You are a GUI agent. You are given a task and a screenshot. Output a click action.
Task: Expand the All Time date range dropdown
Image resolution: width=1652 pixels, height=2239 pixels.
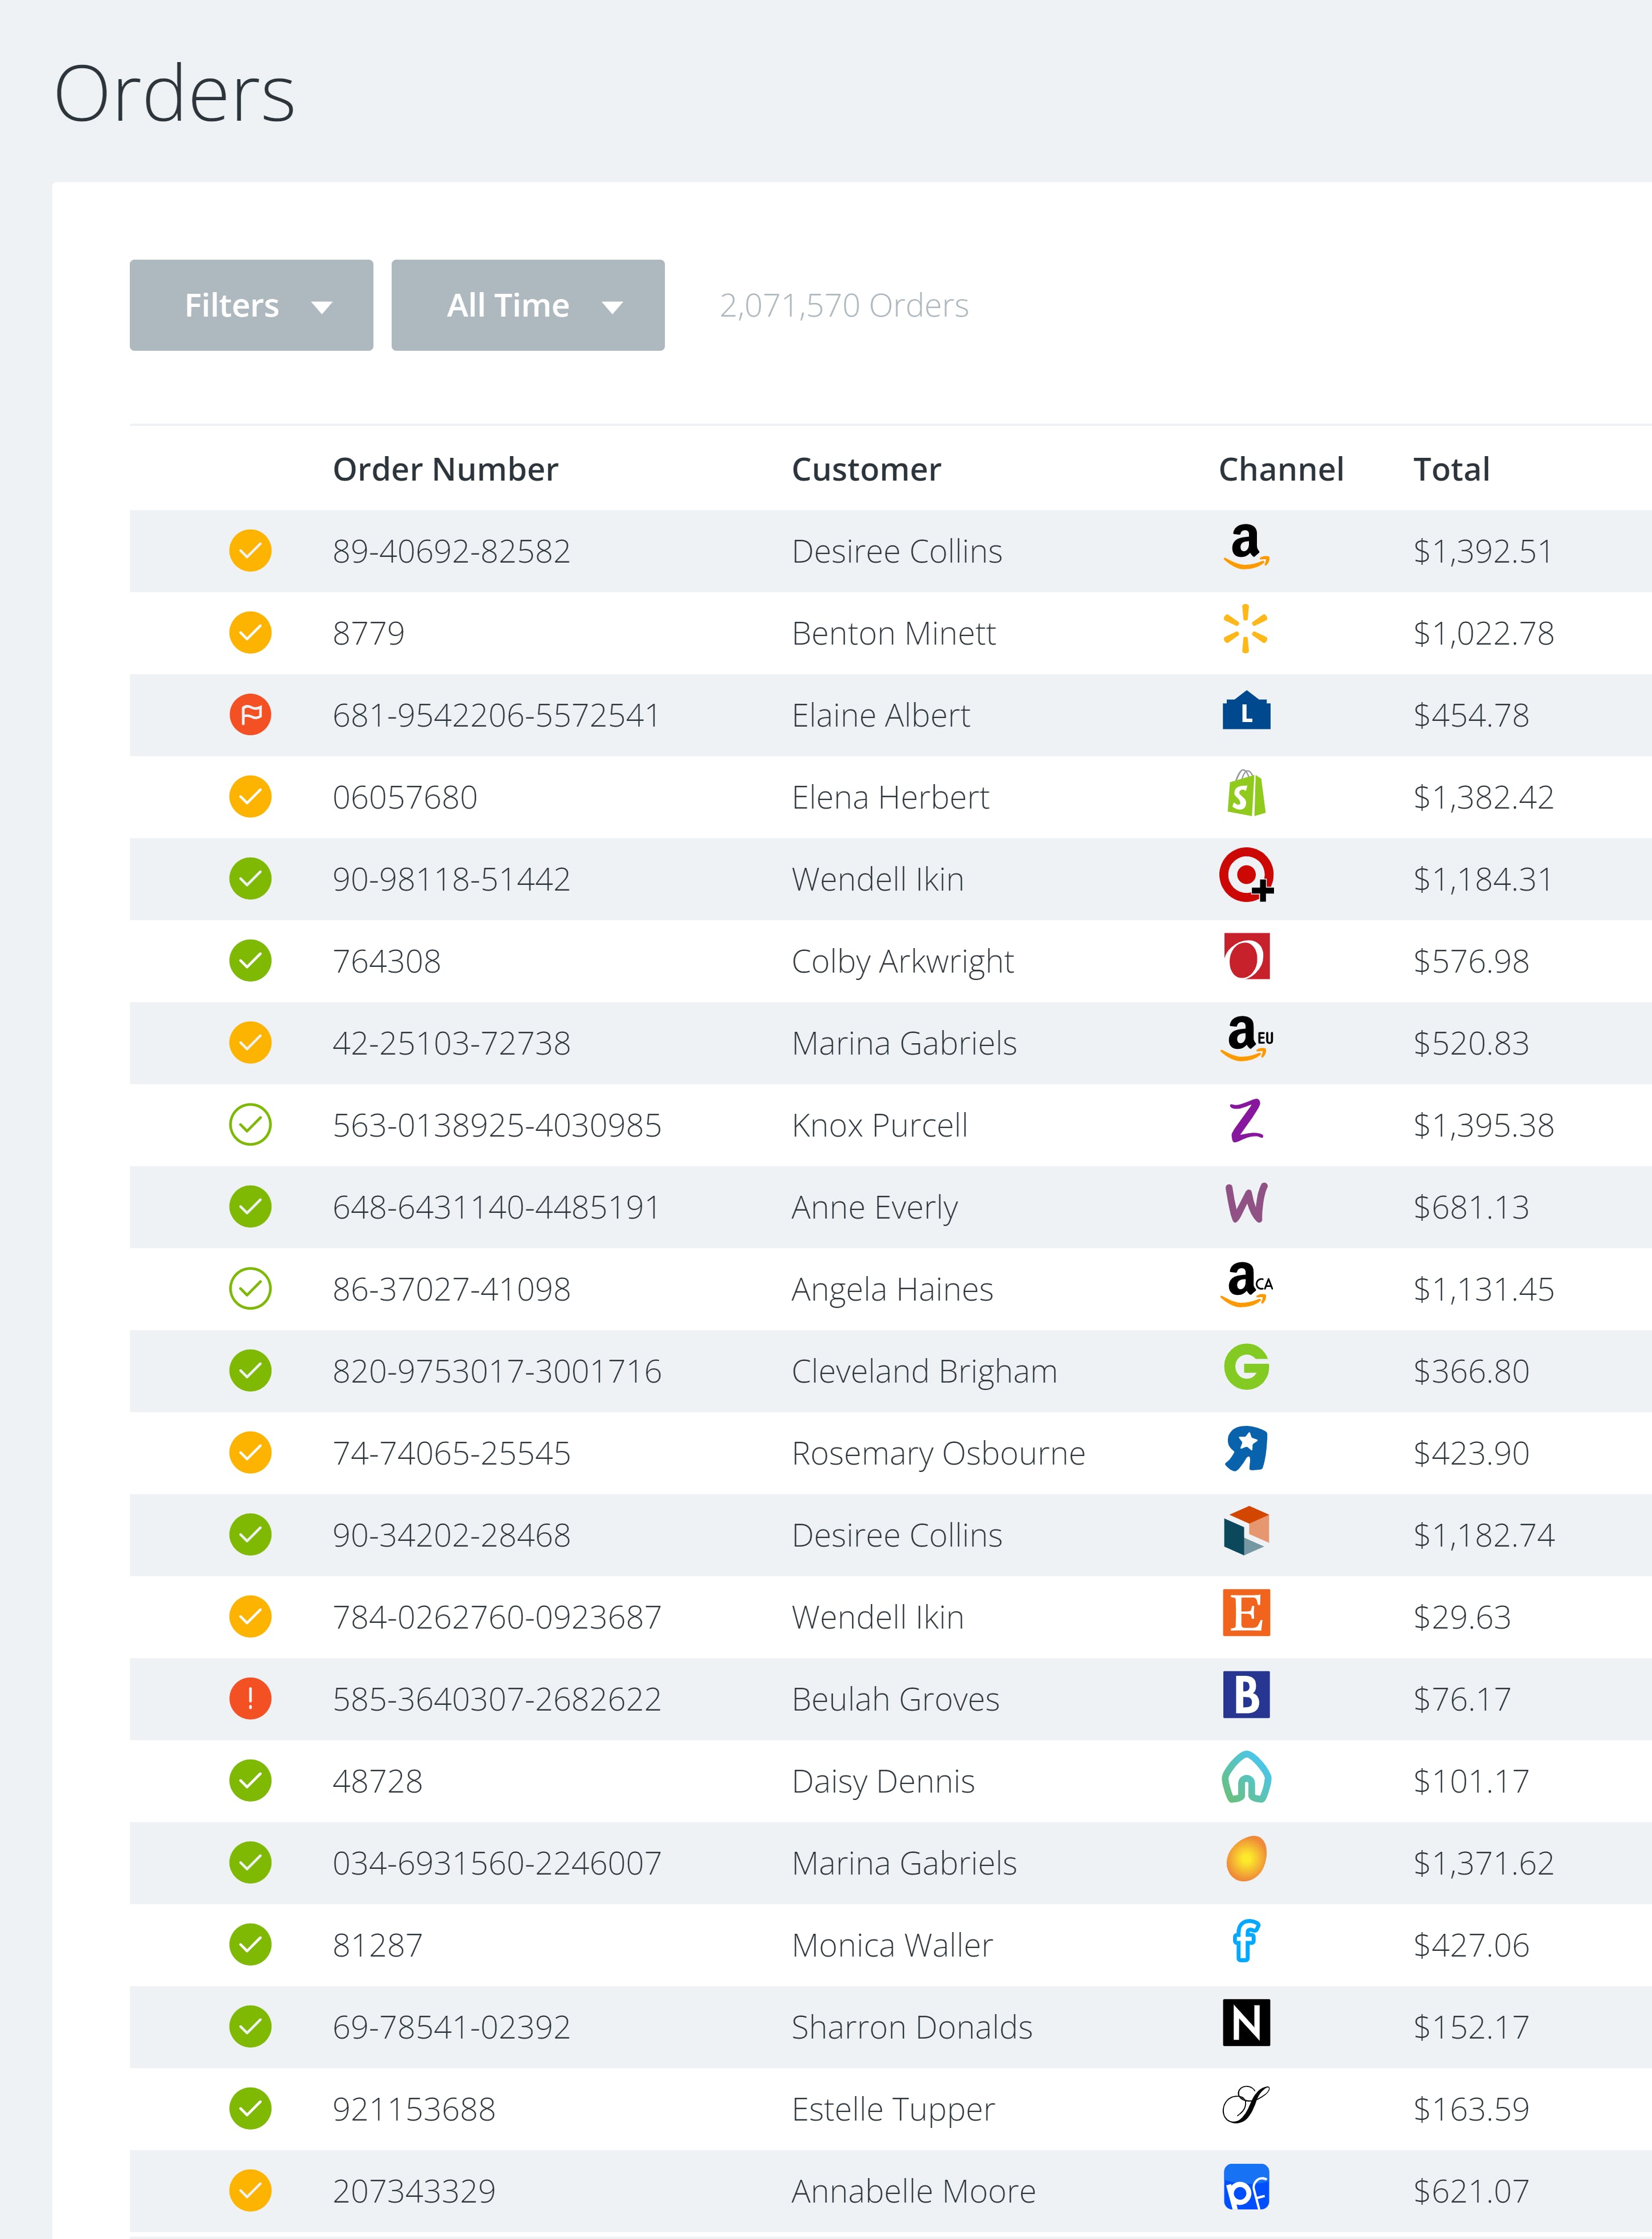click(x=527, y=305)
